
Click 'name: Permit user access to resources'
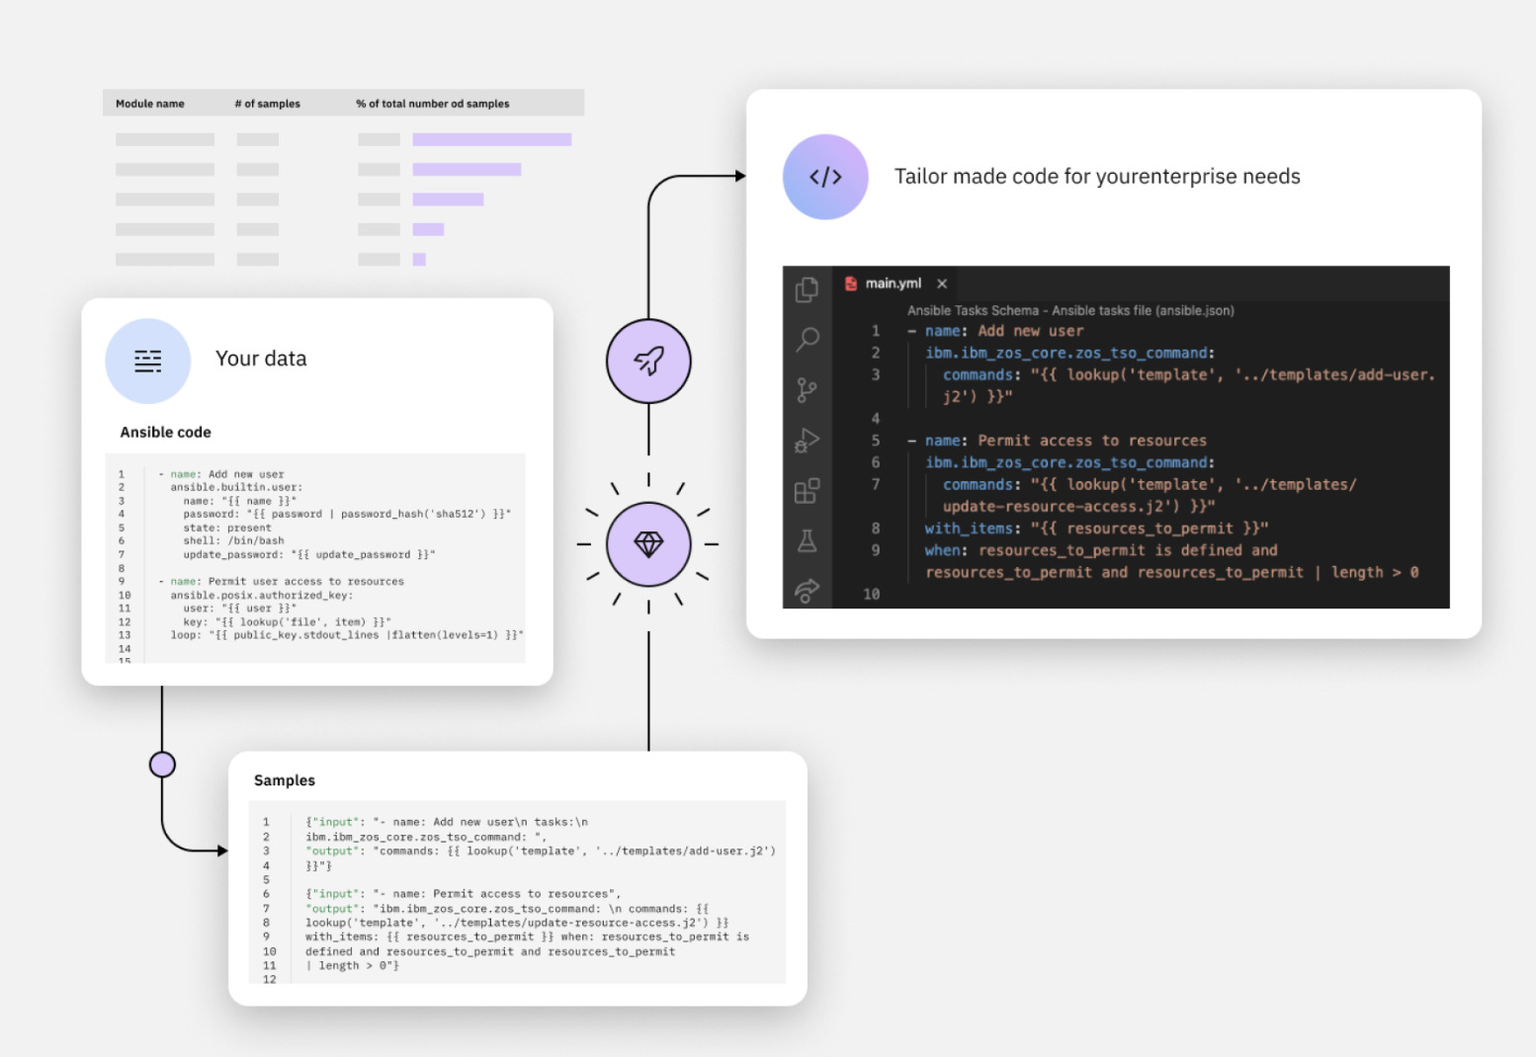pyautogui.click(x=287, y=582)
